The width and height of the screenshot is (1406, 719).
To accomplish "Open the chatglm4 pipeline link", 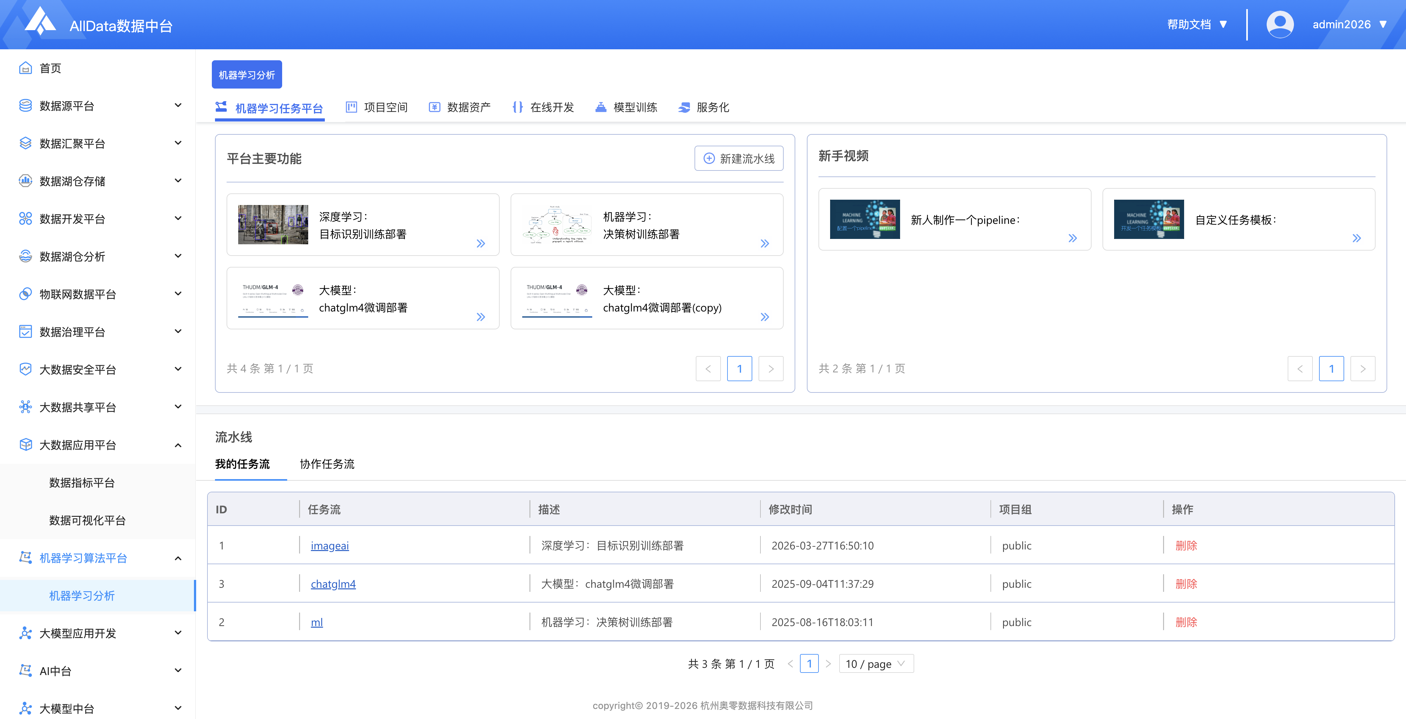I will tap(333, 584).
